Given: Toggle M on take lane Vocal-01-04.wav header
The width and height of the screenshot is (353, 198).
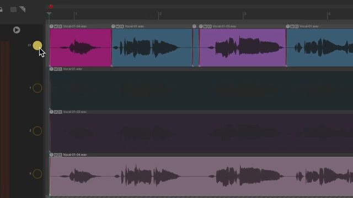Looking at the screenshot, I should point(56,155).
